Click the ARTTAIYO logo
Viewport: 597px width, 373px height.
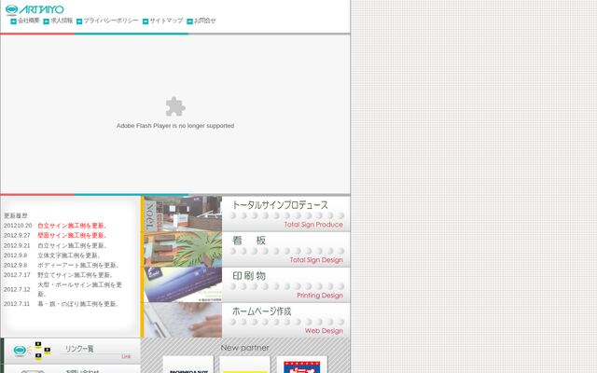pos(35,9)
